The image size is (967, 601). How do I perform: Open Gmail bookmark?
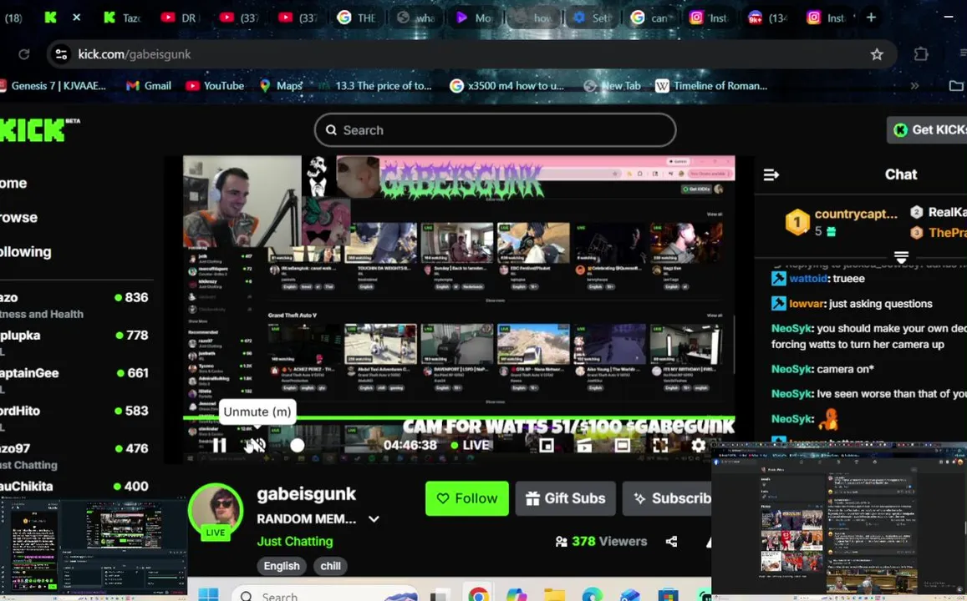coord(148,86)
